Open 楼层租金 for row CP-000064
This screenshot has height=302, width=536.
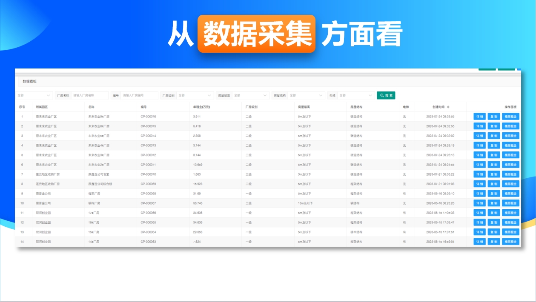511,232
